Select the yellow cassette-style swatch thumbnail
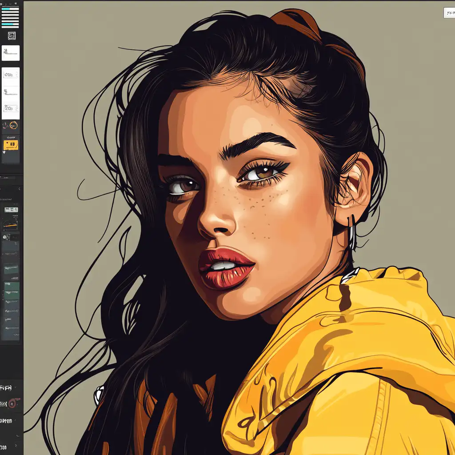Screen dimensions: 455x455 [x=11, y=144]
